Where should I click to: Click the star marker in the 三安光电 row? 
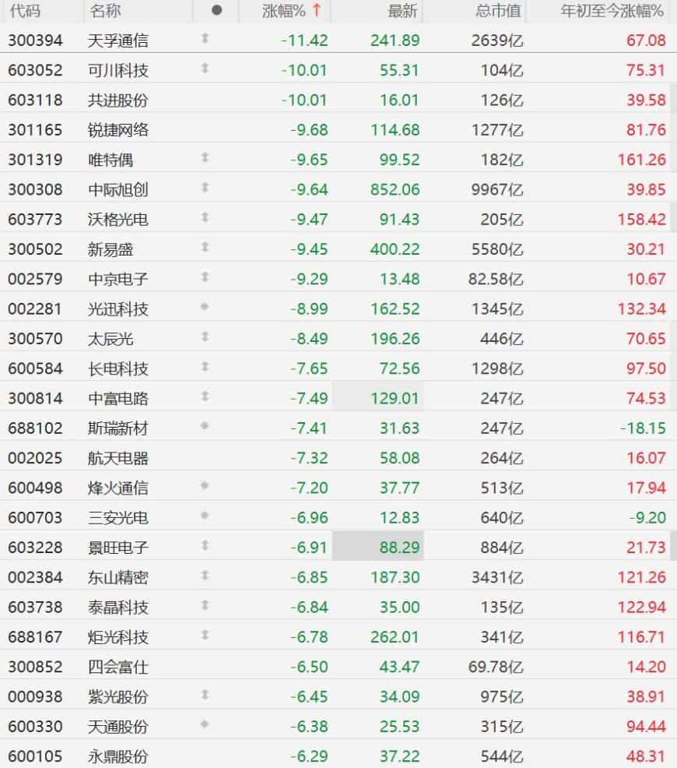pyautogui.click(x=205, y=516)
